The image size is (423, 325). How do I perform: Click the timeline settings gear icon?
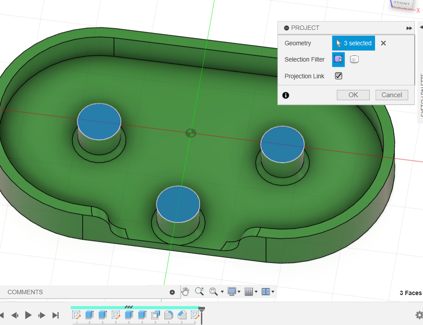tap(419, 315)
